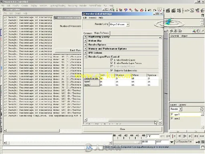This screenshot has width=205, height=154.
Task: Toggle the box beside layer2 in layer editor
Action: 172,118
